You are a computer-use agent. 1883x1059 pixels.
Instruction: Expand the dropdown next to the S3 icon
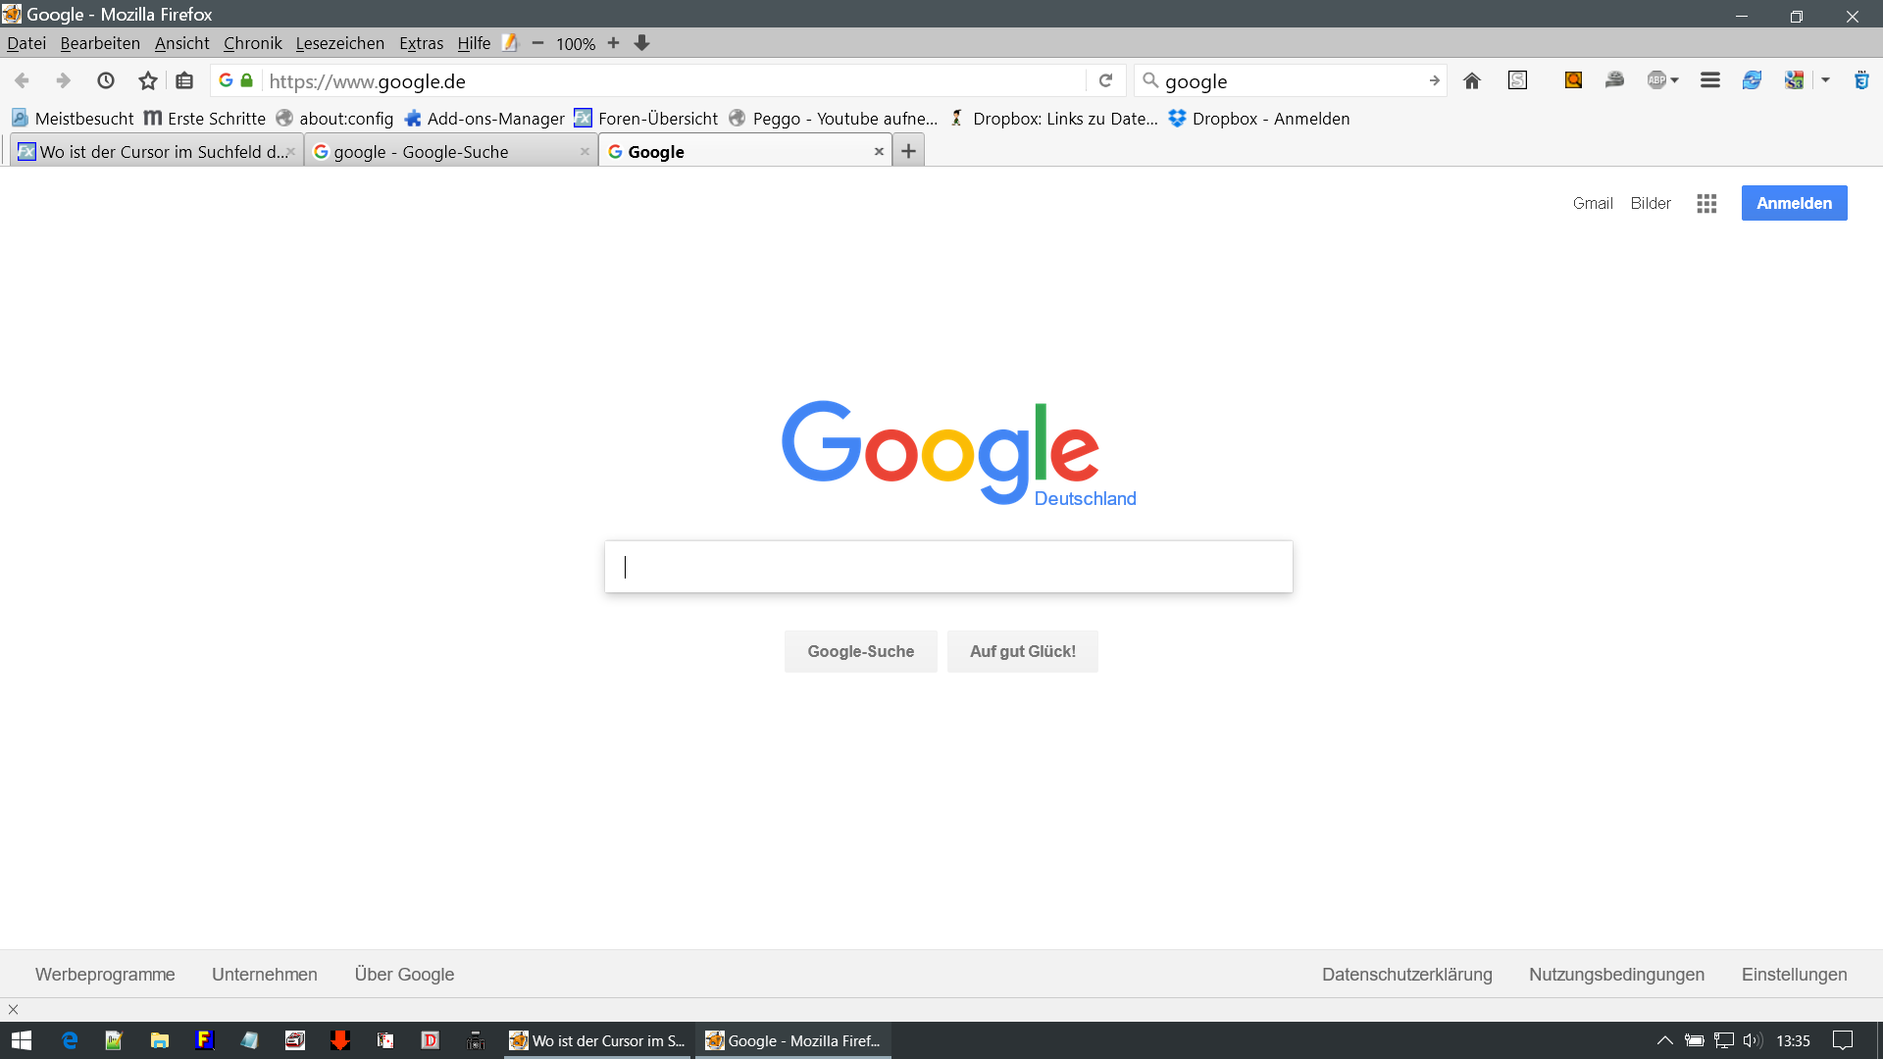click(1825, 81)
